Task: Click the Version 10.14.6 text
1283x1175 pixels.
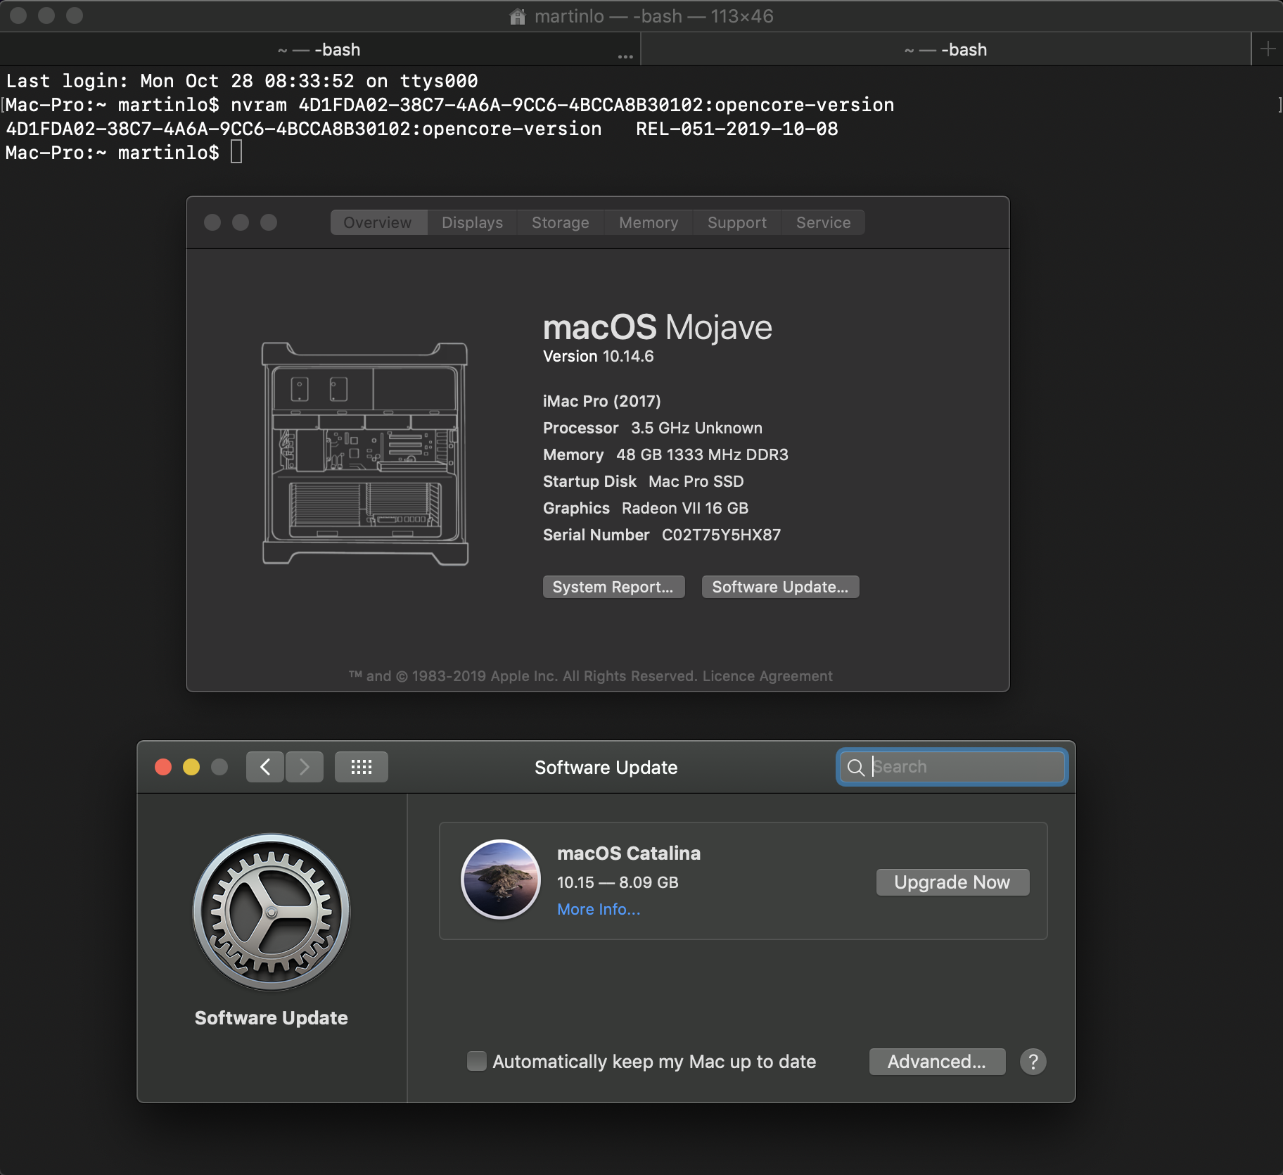Action: (x=599, y=356)
